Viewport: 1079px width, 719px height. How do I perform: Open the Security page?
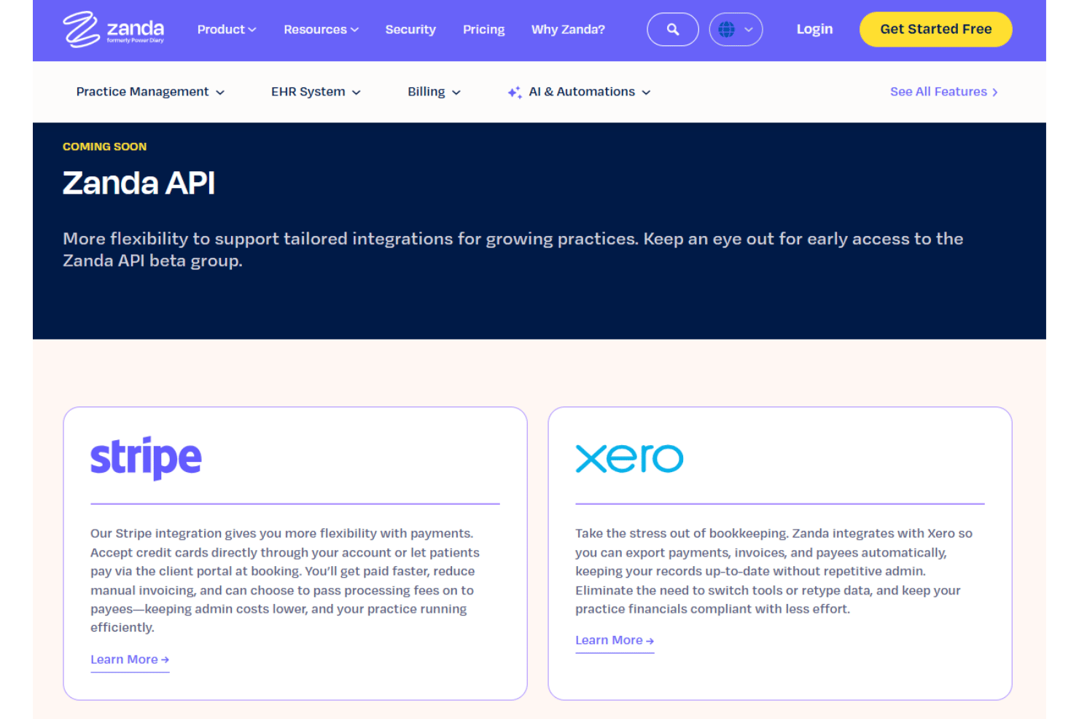point(410,30)
